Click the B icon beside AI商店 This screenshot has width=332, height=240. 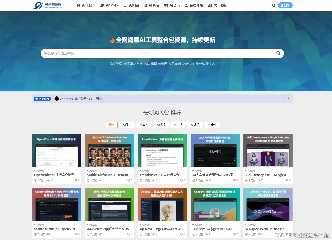[x=146, y=5]
